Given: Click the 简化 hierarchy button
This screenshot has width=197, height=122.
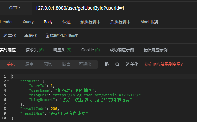Looking at the screenshot, I should pyautogui.click(x=31, y=36).
